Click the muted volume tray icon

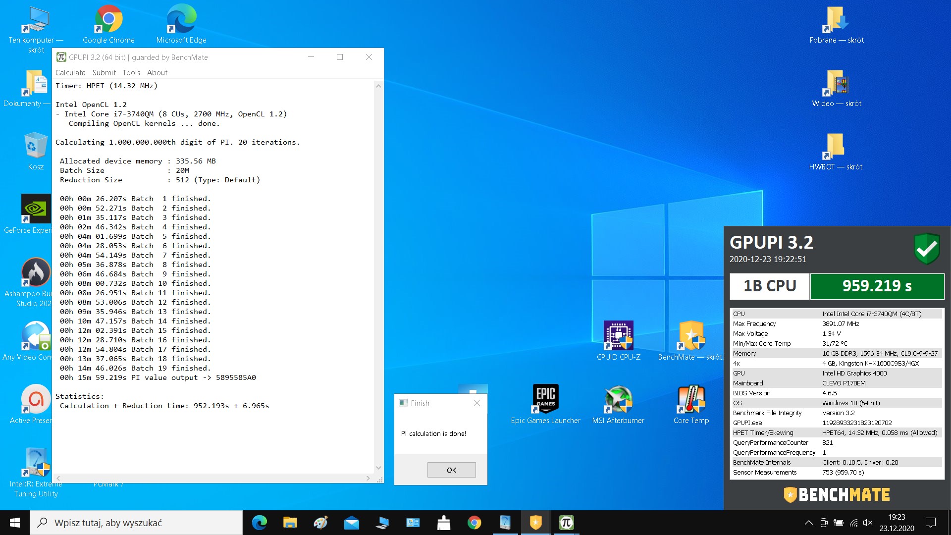pos(868,523)
